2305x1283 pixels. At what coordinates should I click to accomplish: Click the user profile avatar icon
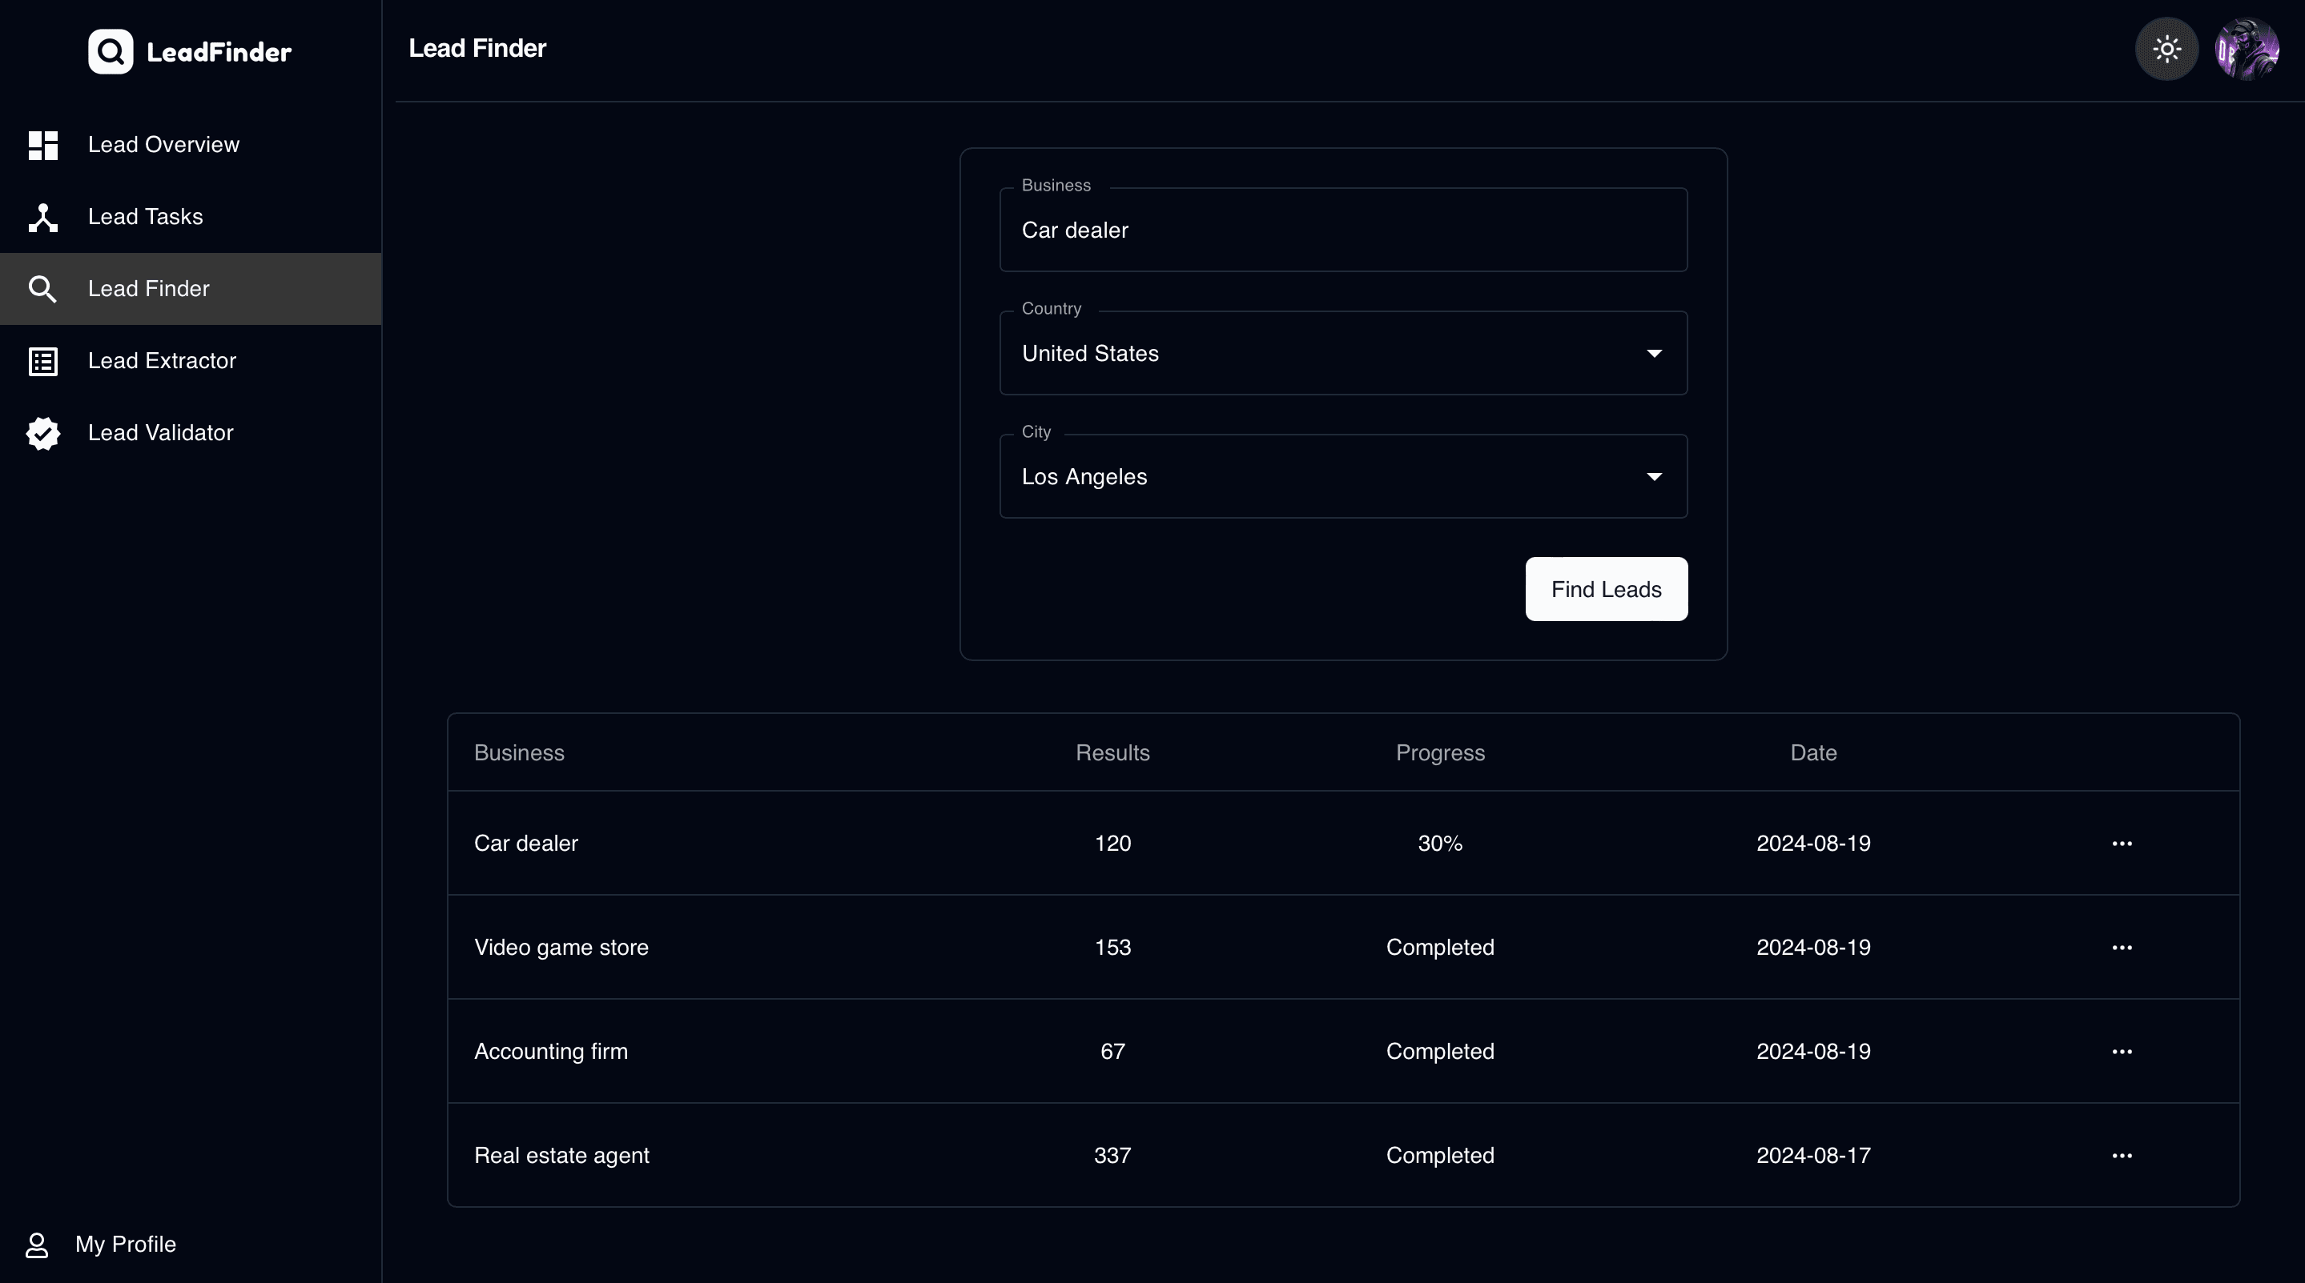[x=2247, y=47]
